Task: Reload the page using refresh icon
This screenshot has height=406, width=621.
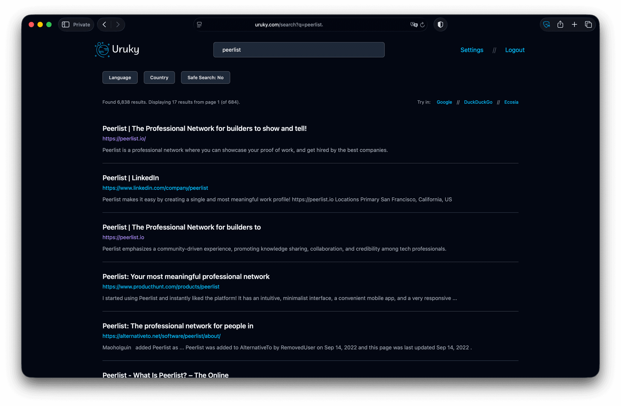Action: coord(422,25)
